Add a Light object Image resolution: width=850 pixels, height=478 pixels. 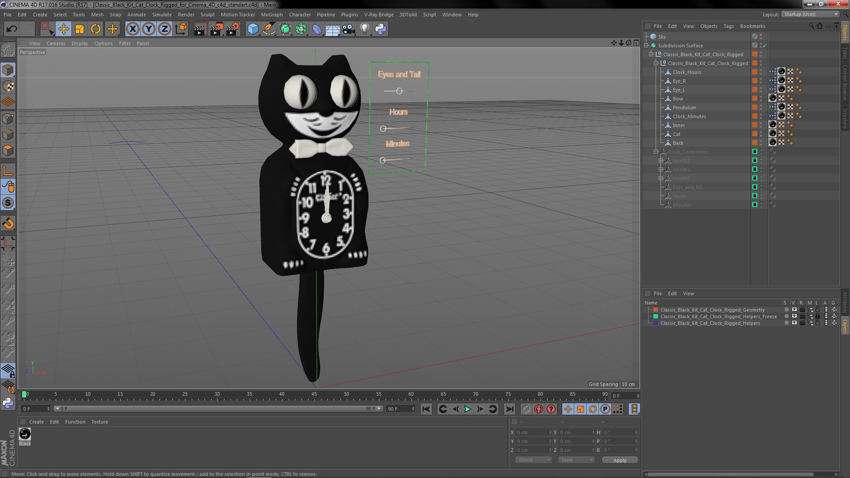[x=364, y=29]
